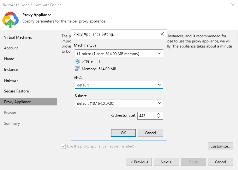Switch to the Secure Restore step
The height and width of the screenshot is (170, 238).
[x=16, y=91]
